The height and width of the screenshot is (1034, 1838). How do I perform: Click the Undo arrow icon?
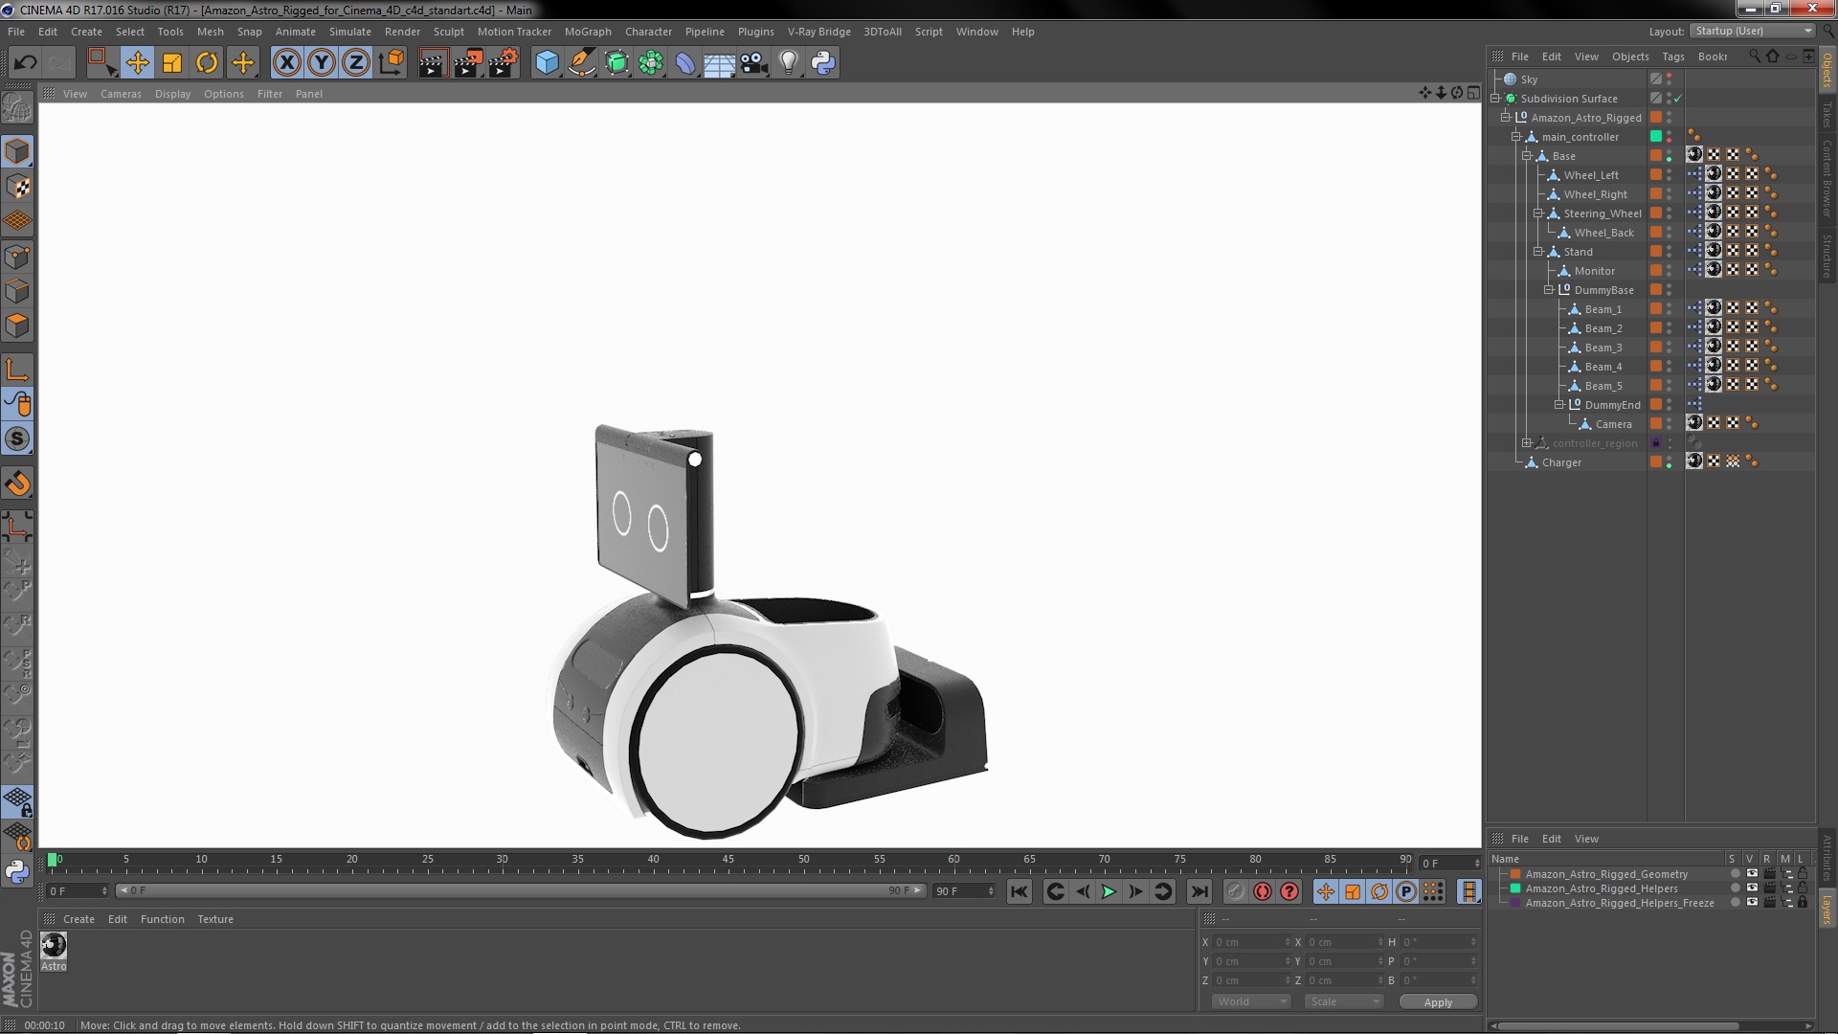(x=26, y=63)
